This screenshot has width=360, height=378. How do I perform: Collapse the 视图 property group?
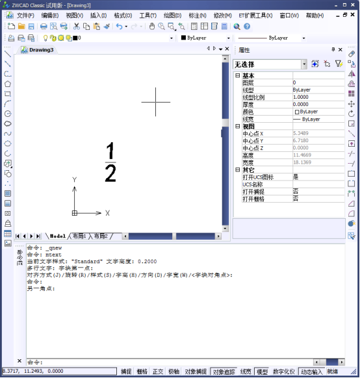[237, 126]
